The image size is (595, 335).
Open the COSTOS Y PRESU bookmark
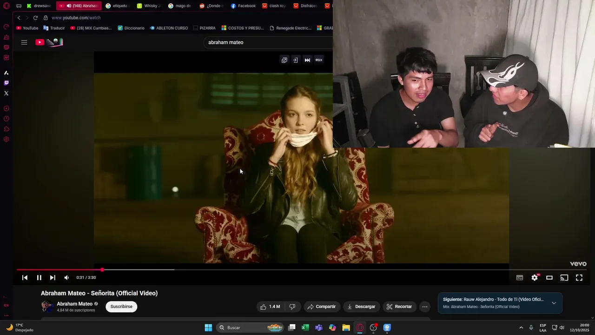tap(242, 28)
